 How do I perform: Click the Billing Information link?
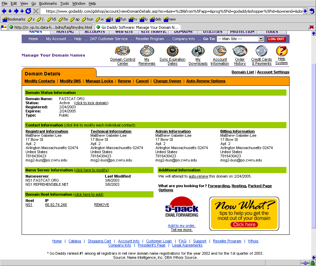tap(237, 131)
